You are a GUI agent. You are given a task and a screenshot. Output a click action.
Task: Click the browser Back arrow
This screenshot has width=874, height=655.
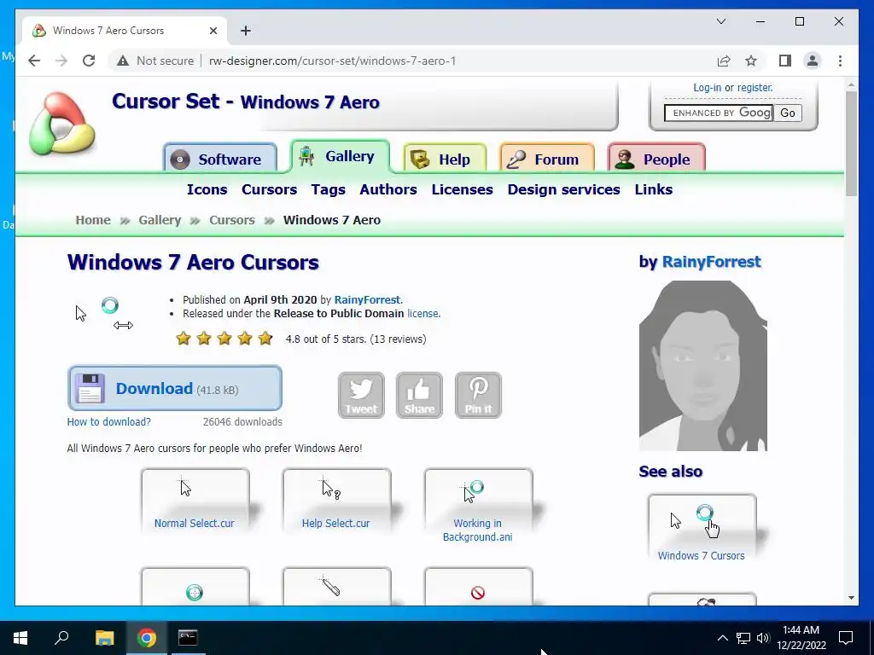pyautogui.click(x=34, y=61)
